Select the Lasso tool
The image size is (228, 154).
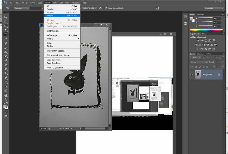[6, 26]
